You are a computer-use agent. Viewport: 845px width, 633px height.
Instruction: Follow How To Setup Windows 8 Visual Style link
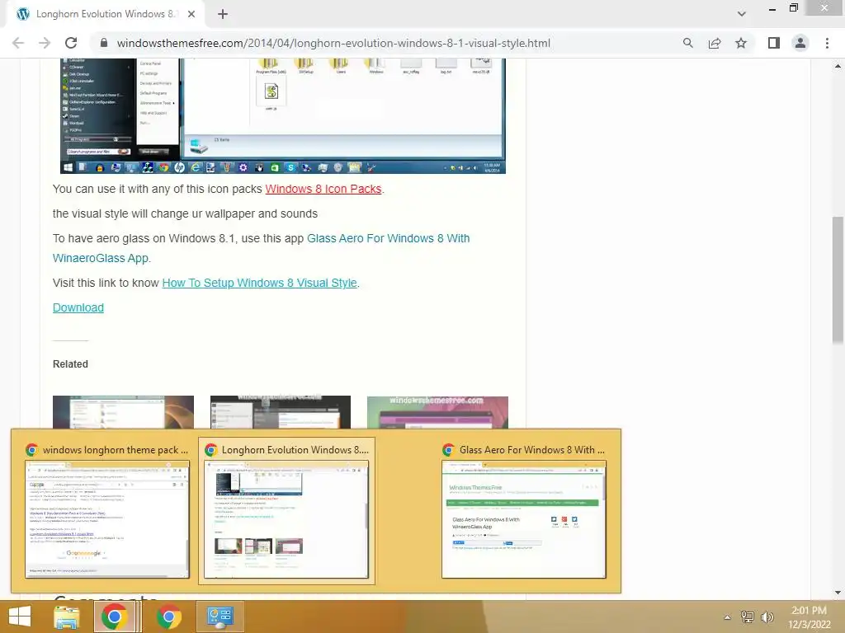(x=260, y=284)
